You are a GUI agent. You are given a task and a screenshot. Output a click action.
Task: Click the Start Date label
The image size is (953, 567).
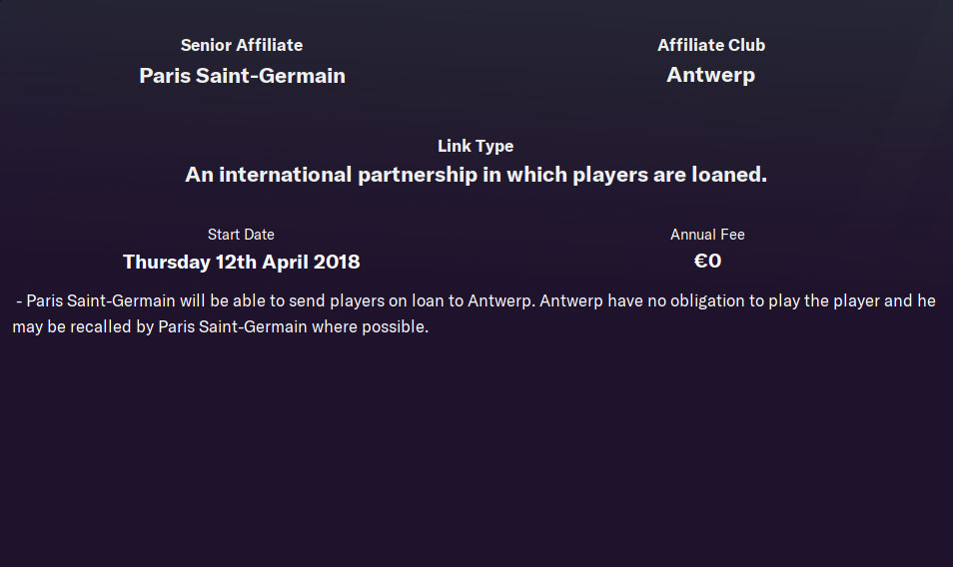pos(241,235)
